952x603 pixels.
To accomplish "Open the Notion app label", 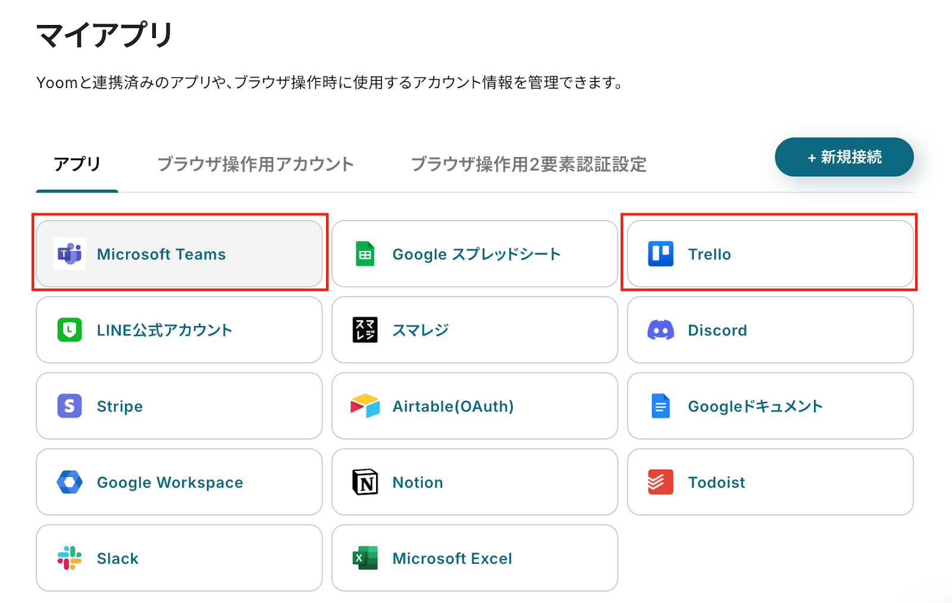I will coord(418,483).
